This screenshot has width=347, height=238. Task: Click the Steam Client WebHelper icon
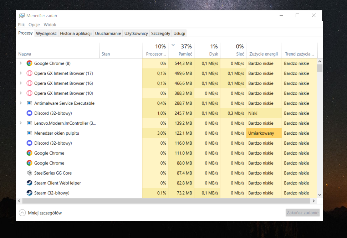[x=29, y=183]
